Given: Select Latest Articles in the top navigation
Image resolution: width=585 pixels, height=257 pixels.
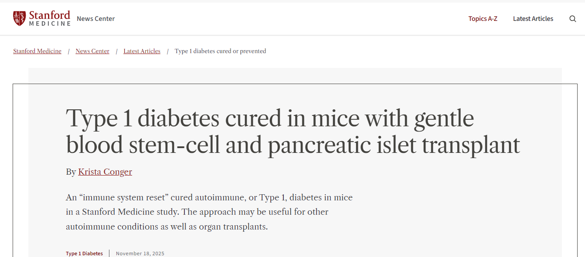Looking at the screenshot, I should pos(533,19).
